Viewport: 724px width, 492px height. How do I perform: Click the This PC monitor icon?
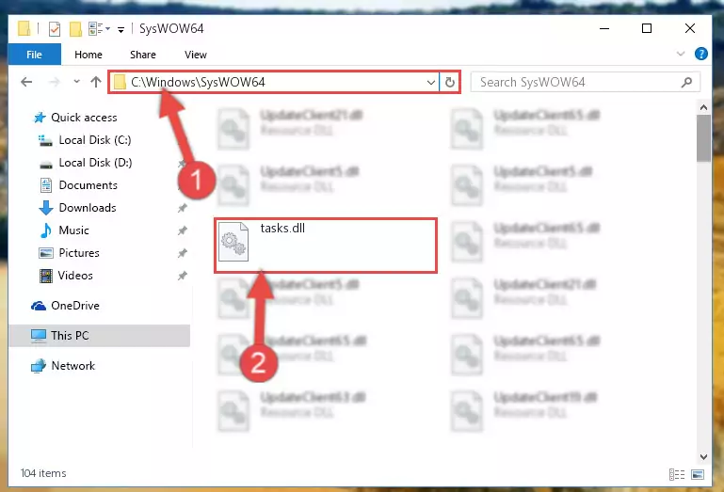point(39,336)
